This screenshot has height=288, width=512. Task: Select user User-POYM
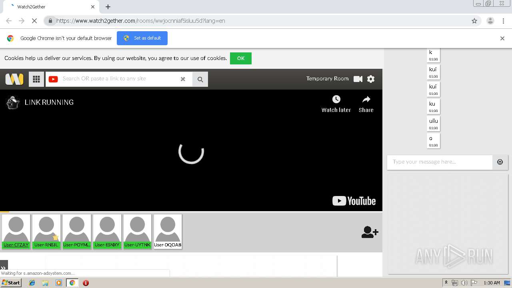tap(77, 232)
